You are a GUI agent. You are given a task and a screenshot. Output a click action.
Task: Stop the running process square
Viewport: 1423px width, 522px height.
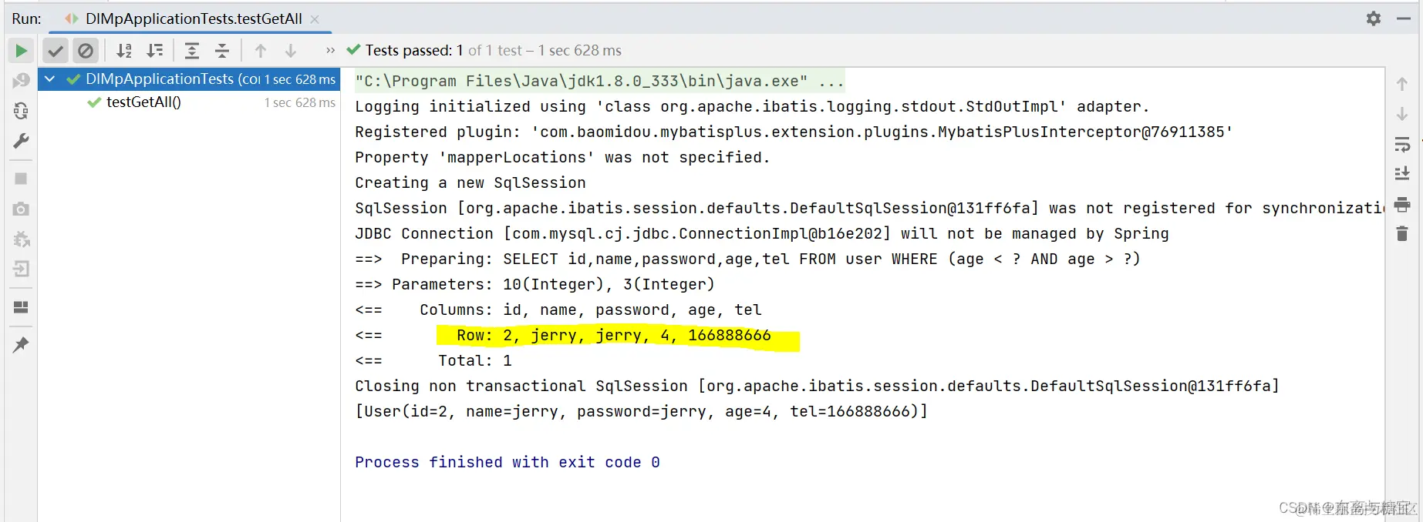21,179
